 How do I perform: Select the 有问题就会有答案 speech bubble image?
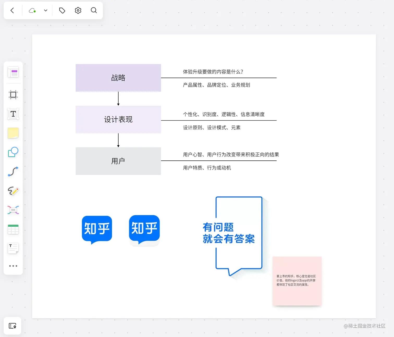[235, 238]
